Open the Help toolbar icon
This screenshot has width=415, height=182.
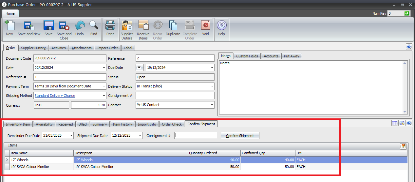pos(221,26)
